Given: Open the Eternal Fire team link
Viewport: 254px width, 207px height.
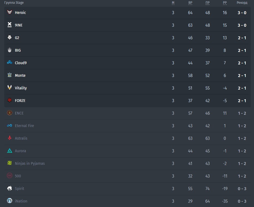Looking at the screenshot, I should (25, 126).
